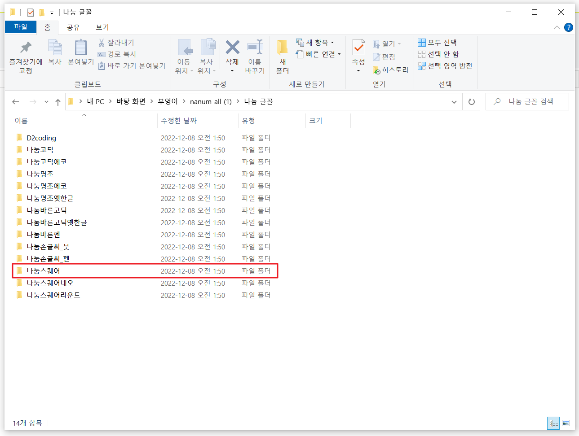Choose 바로 가기 붙여넣기 (Paste shortcut)
This screenshot has width=579, height=436.
tap(132, 66)
